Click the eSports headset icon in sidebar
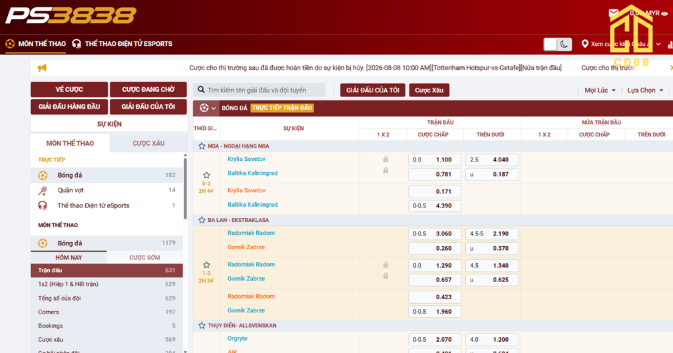This screenshot has width=673, height=353. (x=43, y=205)
